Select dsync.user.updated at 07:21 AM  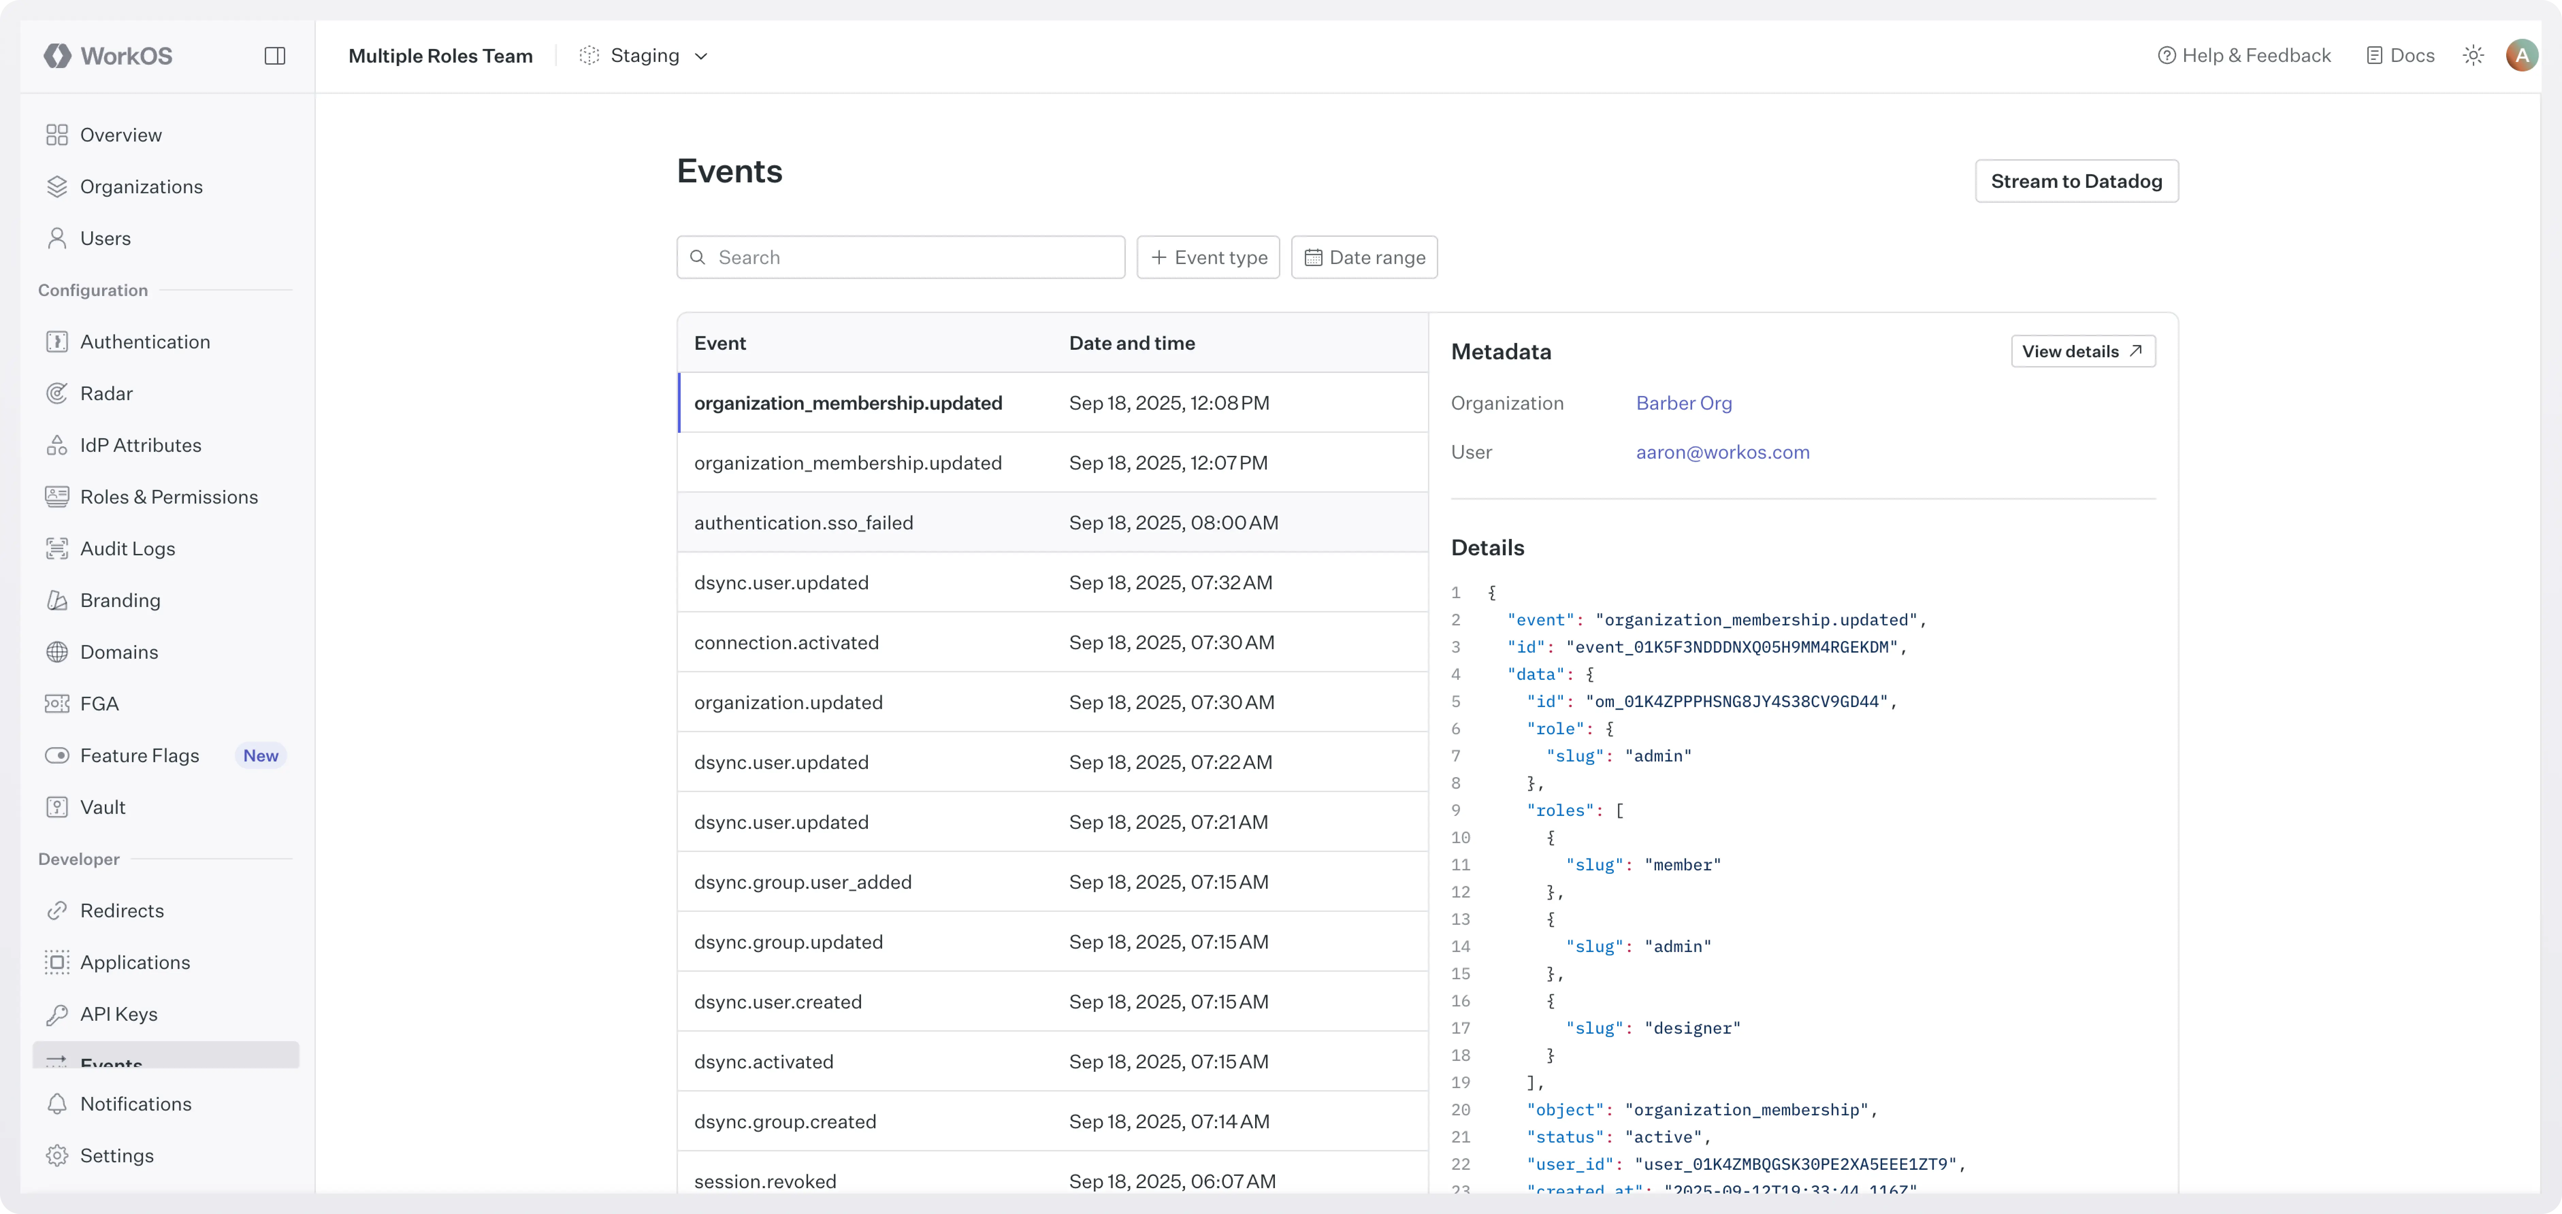(x=1053, y=822)
